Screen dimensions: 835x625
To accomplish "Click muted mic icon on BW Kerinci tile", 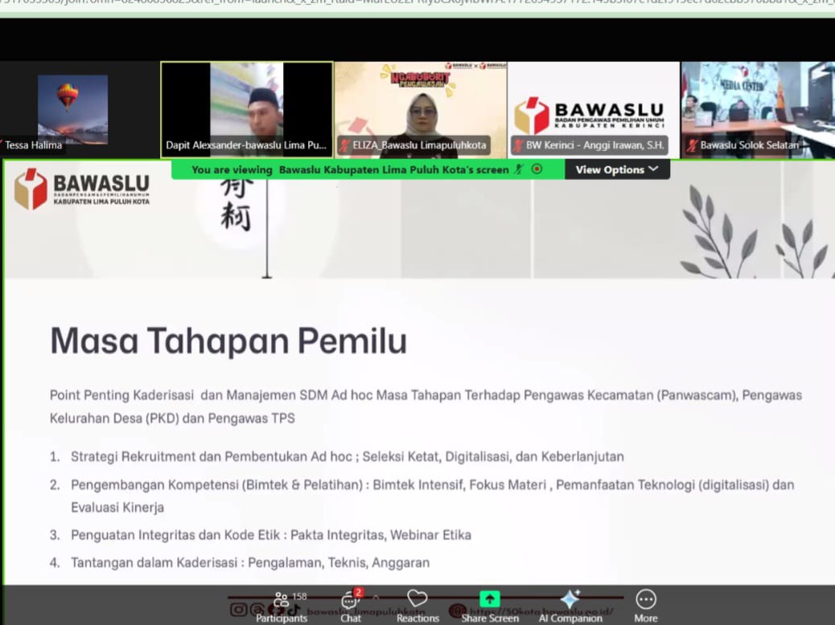I will pos(518,145).
